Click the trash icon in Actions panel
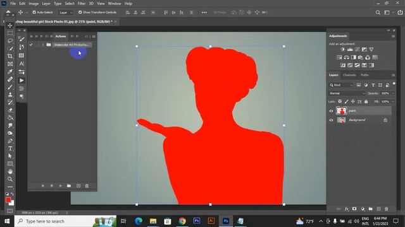 point(87,186)
